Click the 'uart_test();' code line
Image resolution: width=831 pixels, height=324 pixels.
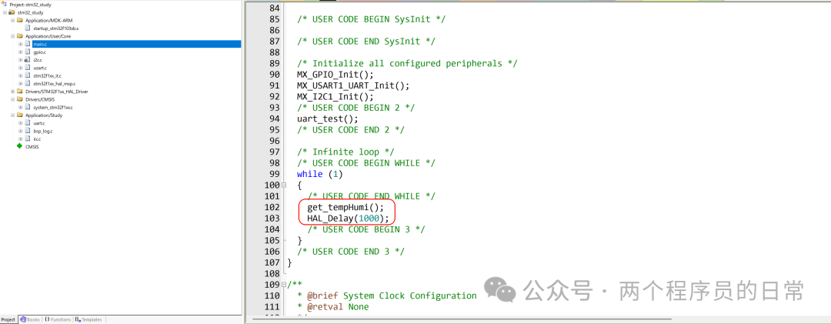(328, 119)
